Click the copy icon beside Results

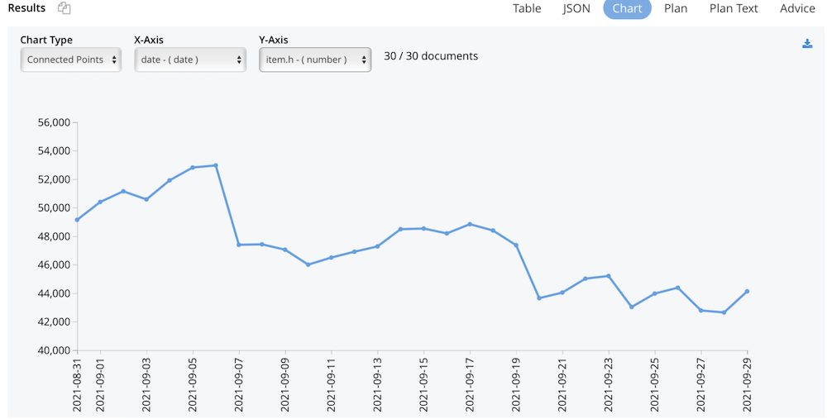point(65,8)
